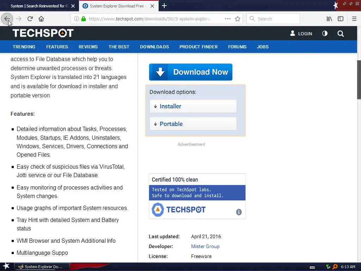
Task: Click 'April 21, 2016' date text
Action: (206, 236)
